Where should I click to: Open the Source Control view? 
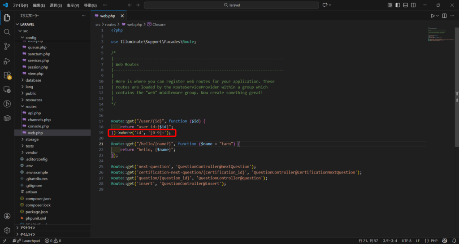[7, 46]
